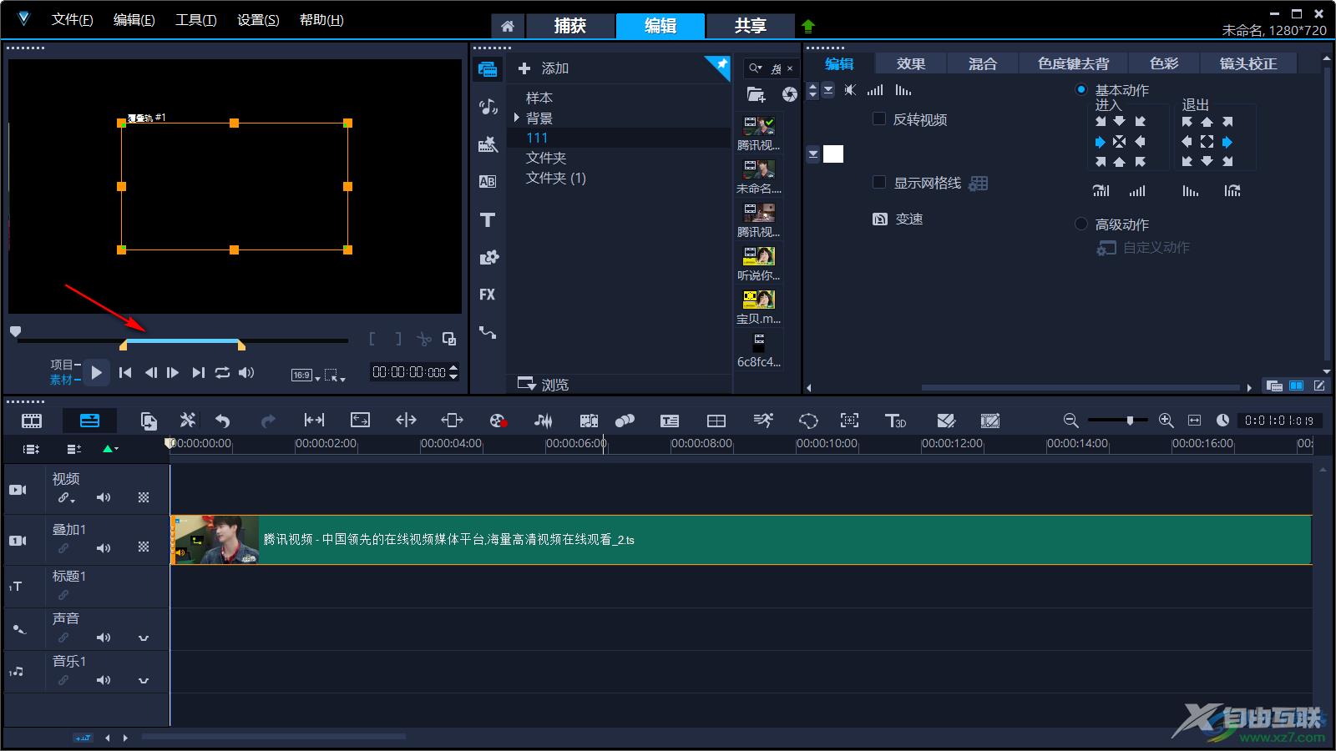Click the preview scrubber handle
Screen dimensions: 1336x751
(x=15, y=332)
